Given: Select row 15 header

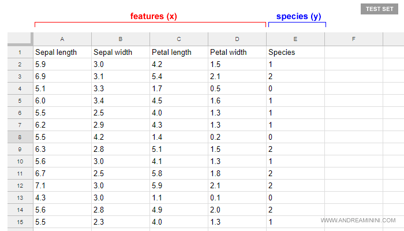Looking at the screenshot, I should tap(20, 222).
